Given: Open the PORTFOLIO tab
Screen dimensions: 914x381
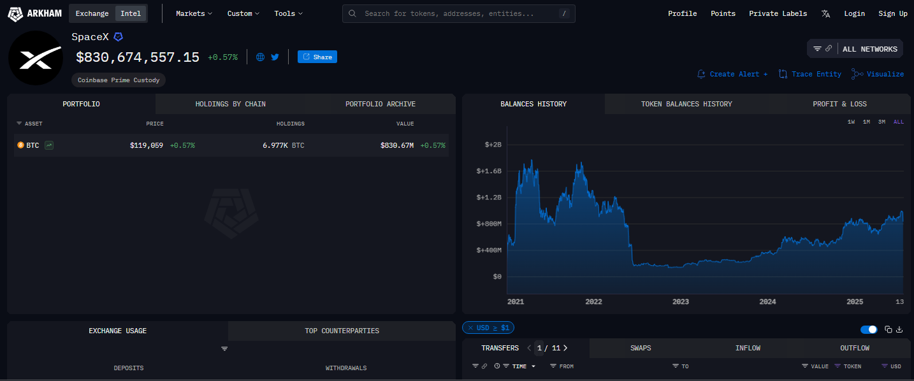Looking at the screenshot, I should pyautogui.click(x=81, y=104).
